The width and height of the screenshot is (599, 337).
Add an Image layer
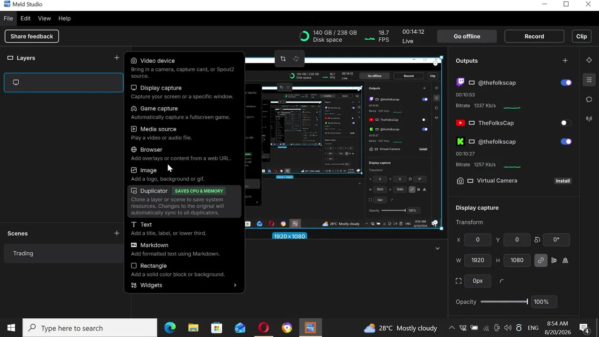(x=184, y=174)
